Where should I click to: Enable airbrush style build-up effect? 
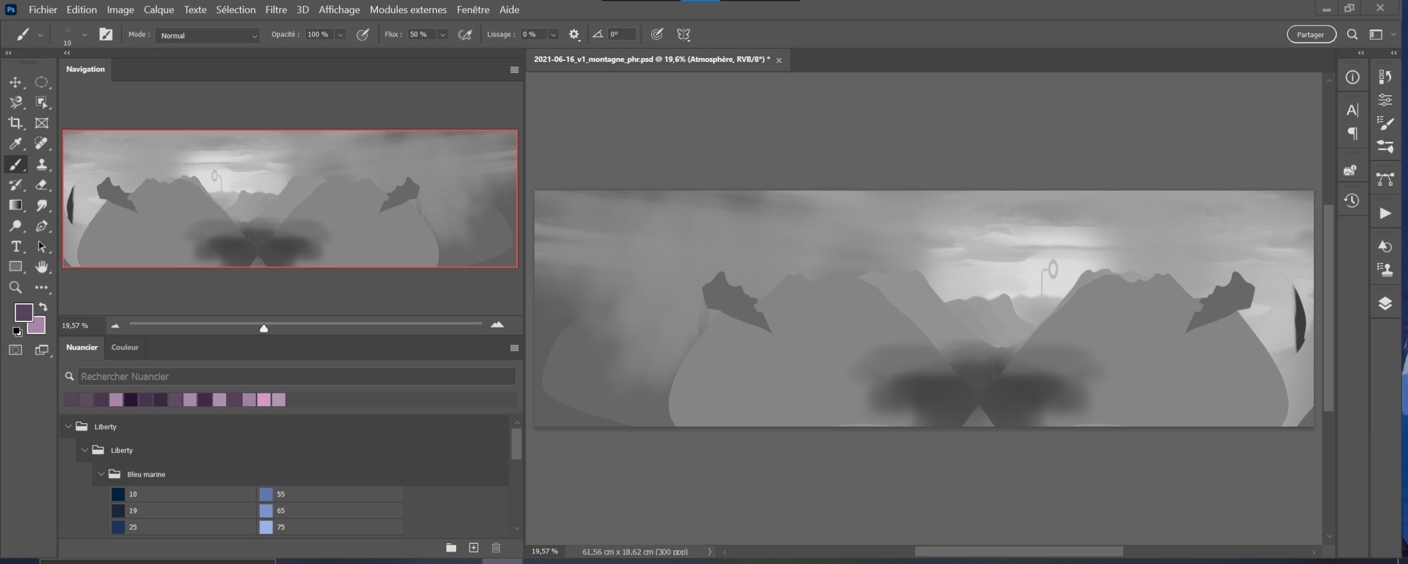[x=465, y=35]
